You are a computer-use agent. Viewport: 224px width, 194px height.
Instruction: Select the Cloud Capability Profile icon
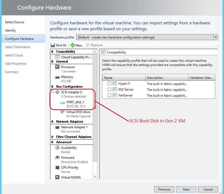[57, 57]
